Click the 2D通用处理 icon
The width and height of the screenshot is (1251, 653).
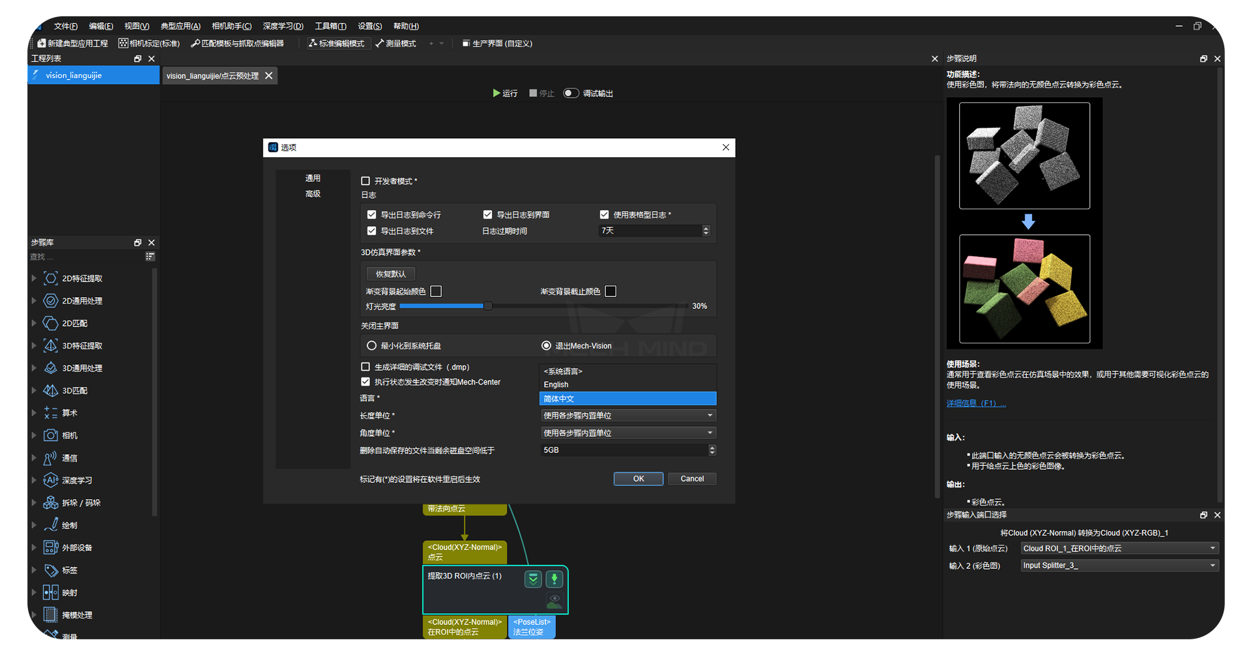click(50, 301)
